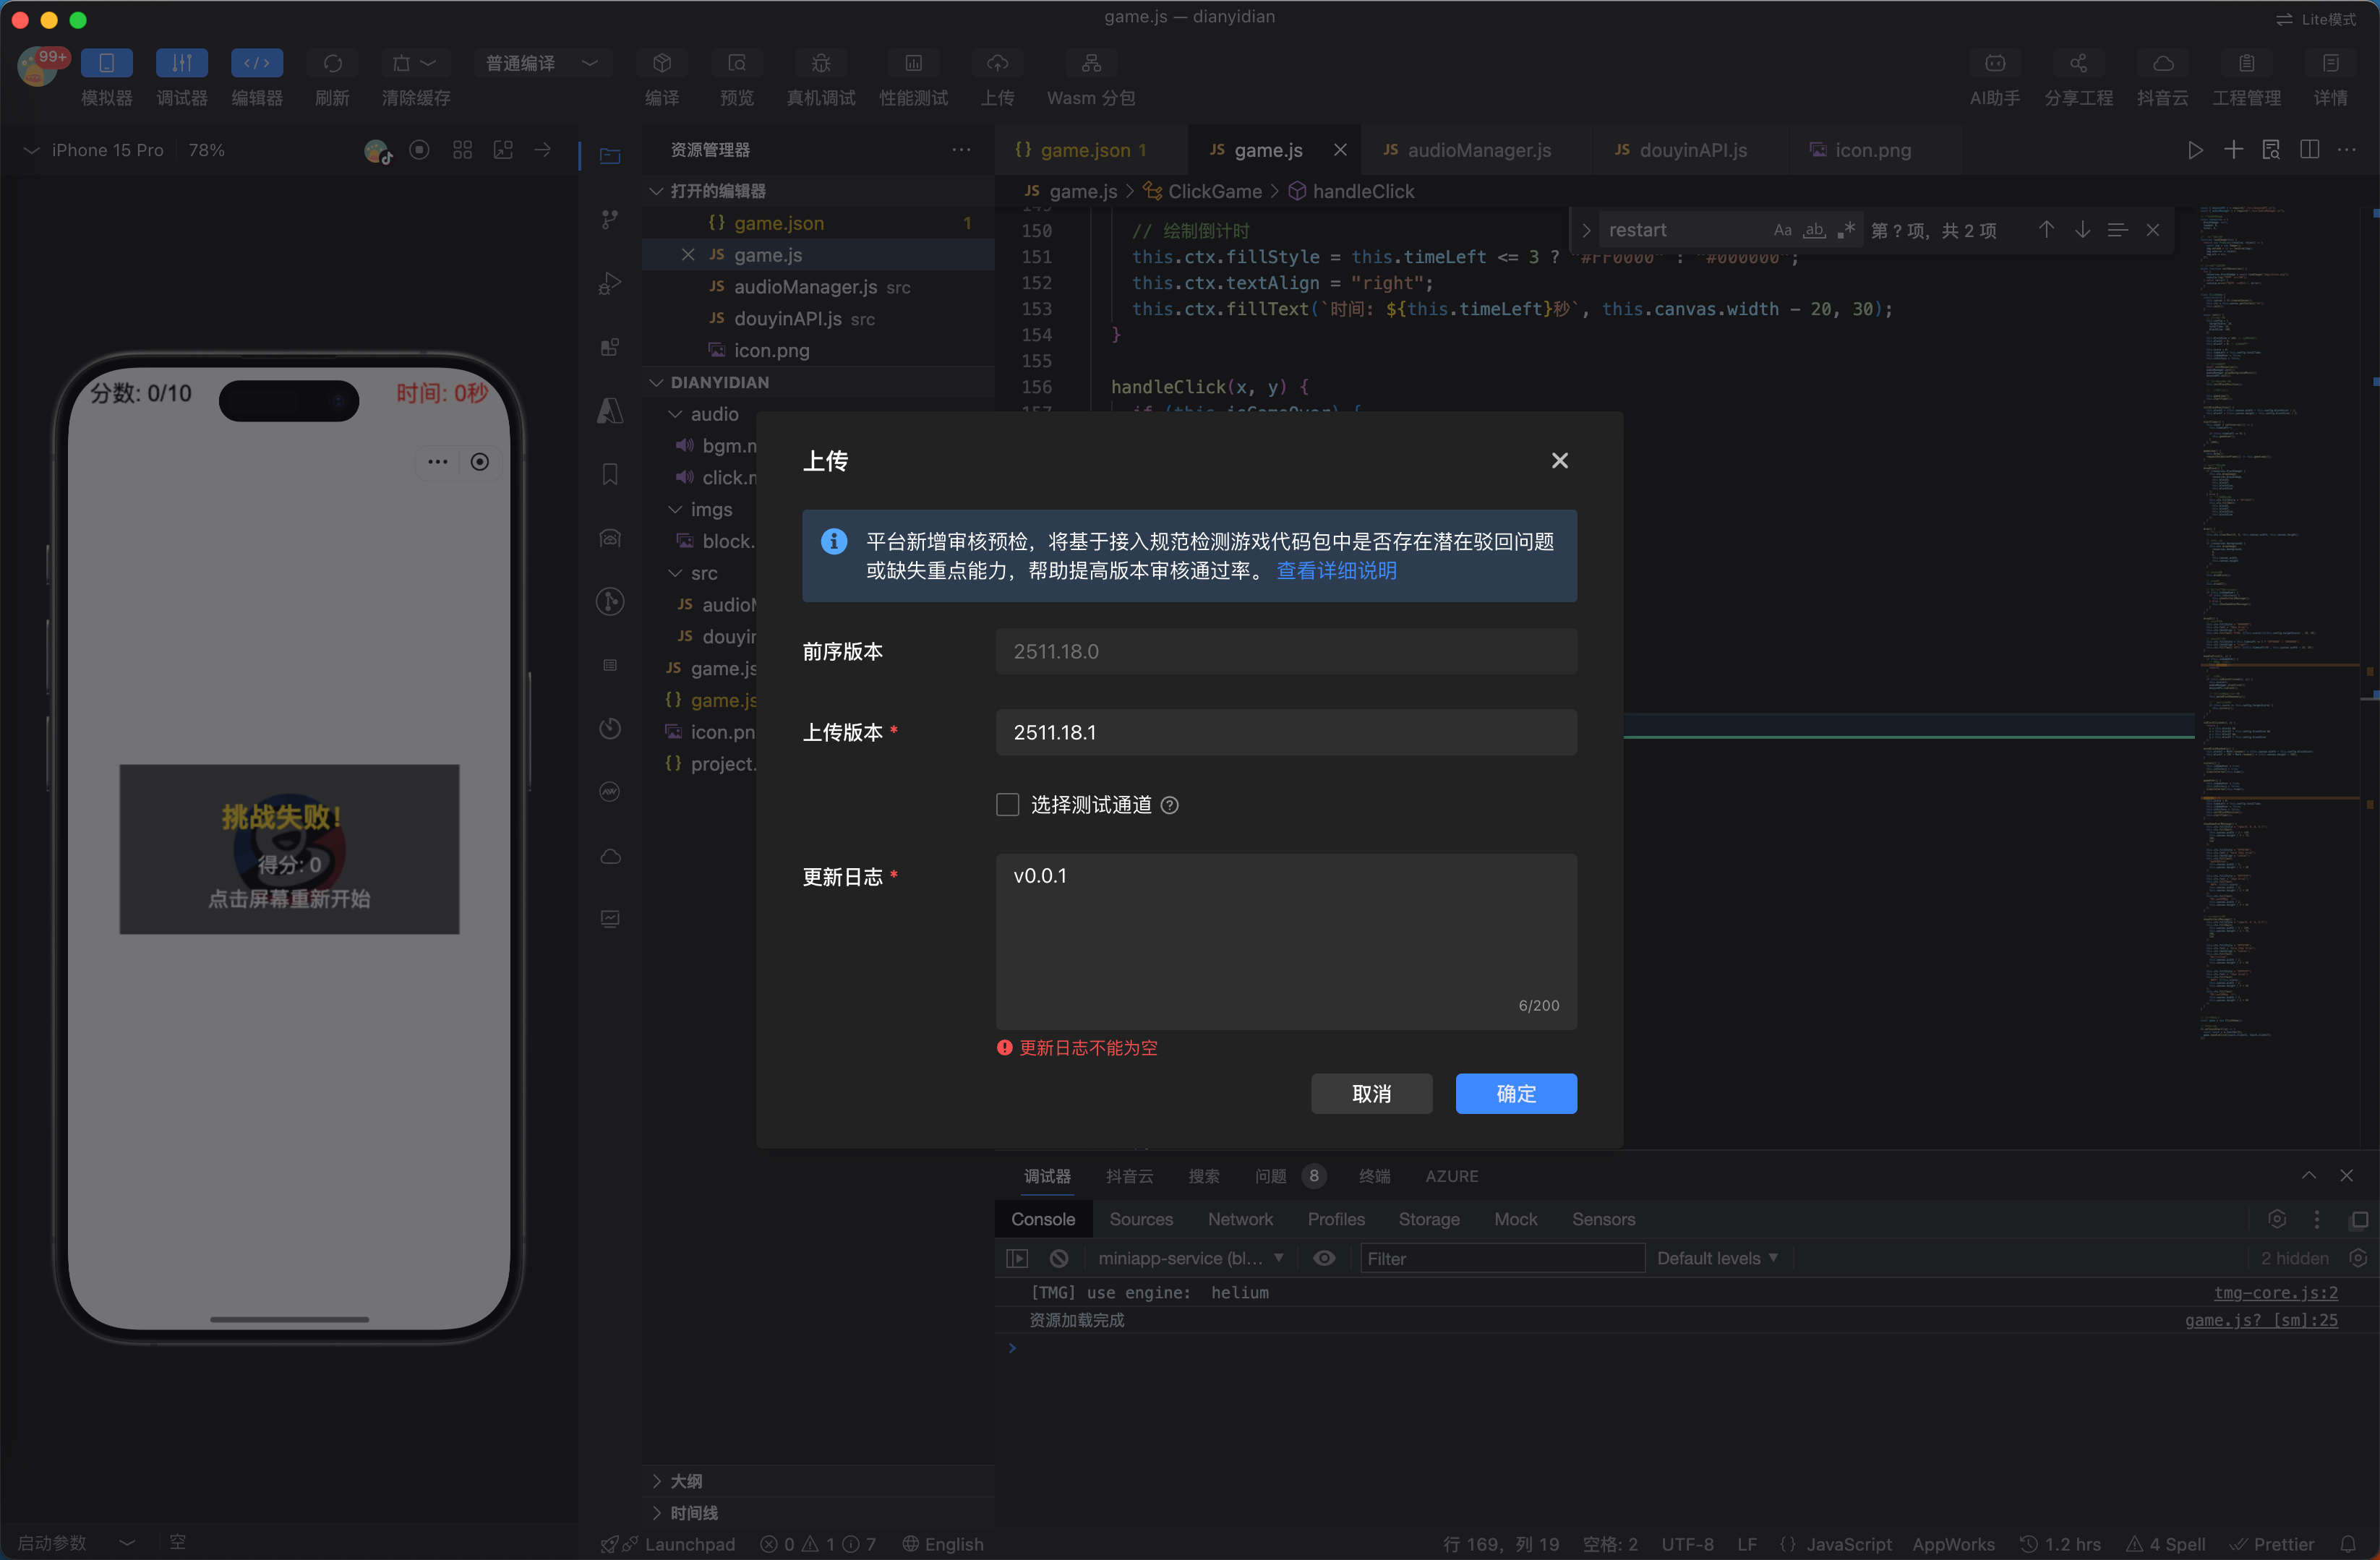
Task: Open the 查看详细说明 link
Action: [1336, 570]
